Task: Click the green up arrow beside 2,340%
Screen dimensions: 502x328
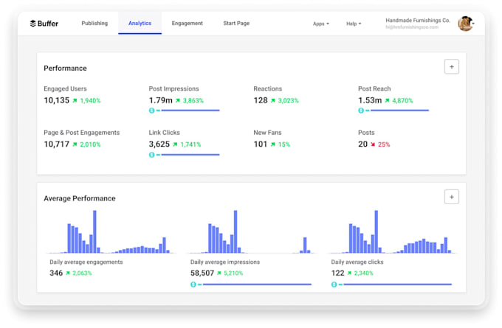Action: pos(349,273)
